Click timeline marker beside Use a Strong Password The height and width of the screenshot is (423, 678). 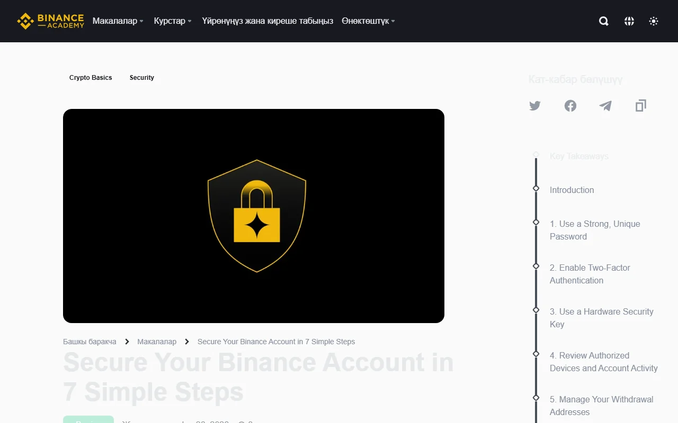[x=536, y=222]
